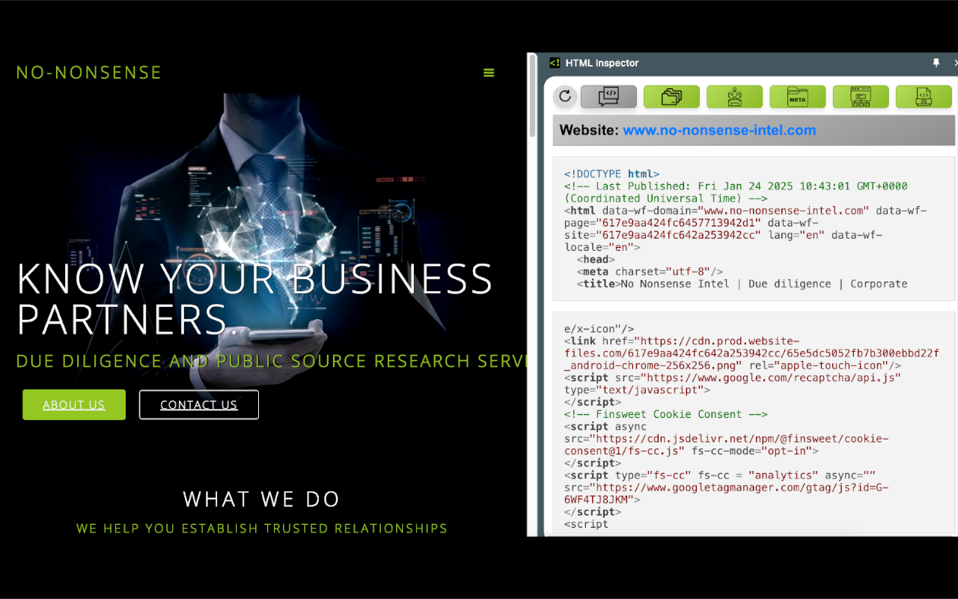Click the meta charset="utf-8" line
Image resolution: width=958 pixels, height=599 pixels.
click(x=650, y=272)
